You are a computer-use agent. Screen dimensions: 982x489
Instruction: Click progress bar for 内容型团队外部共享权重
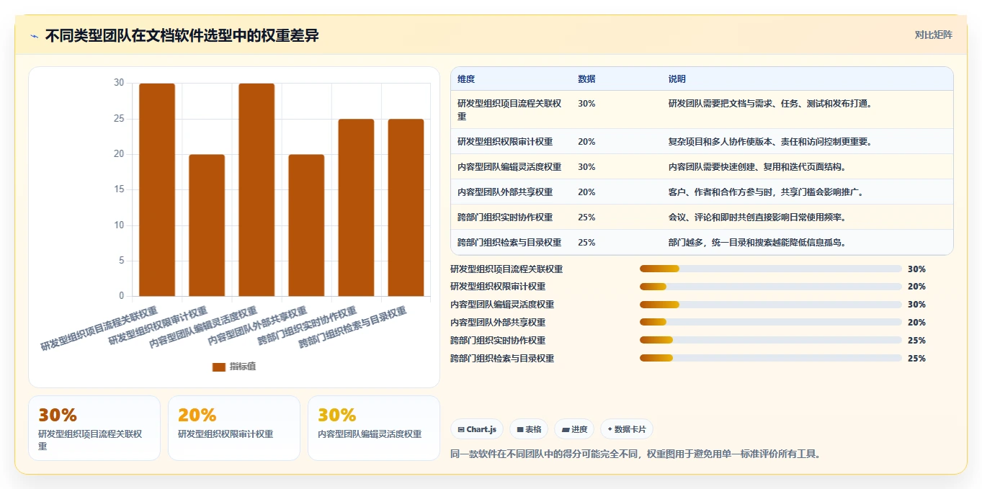pyautogui.click(x=771, y=323)
